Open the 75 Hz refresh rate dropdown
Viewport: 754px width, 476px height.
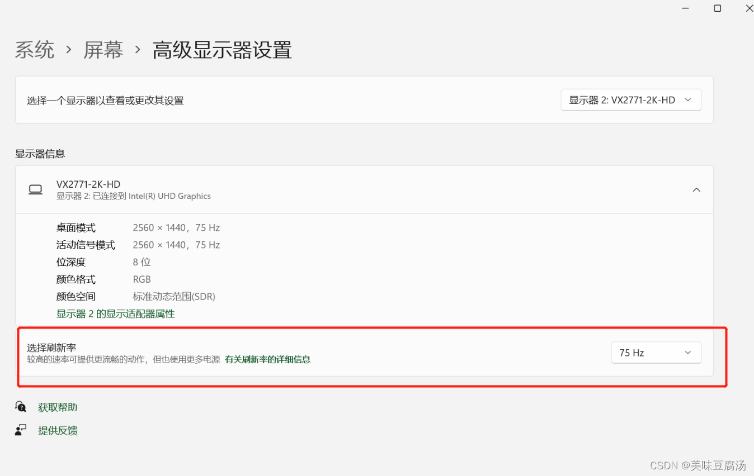tap(656, 353)
